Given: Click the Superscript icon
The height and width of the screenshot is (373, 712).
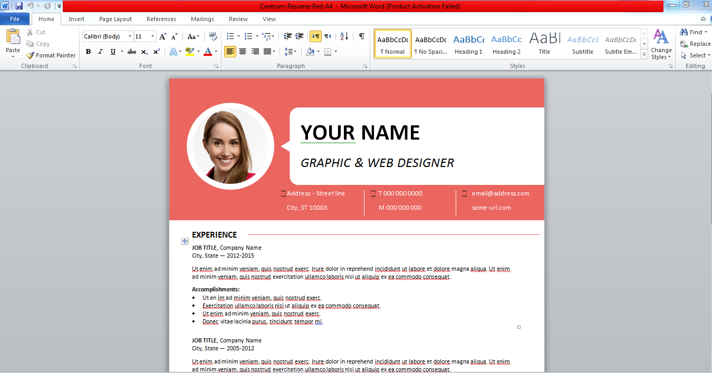Looking at the screenshot, I should 157,52.
